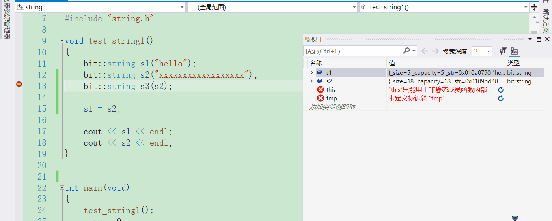The height and width of the screenshot is (221, 552).
Task: Click the error icon beside 'tmp'
Action: (x=321, y=98)
